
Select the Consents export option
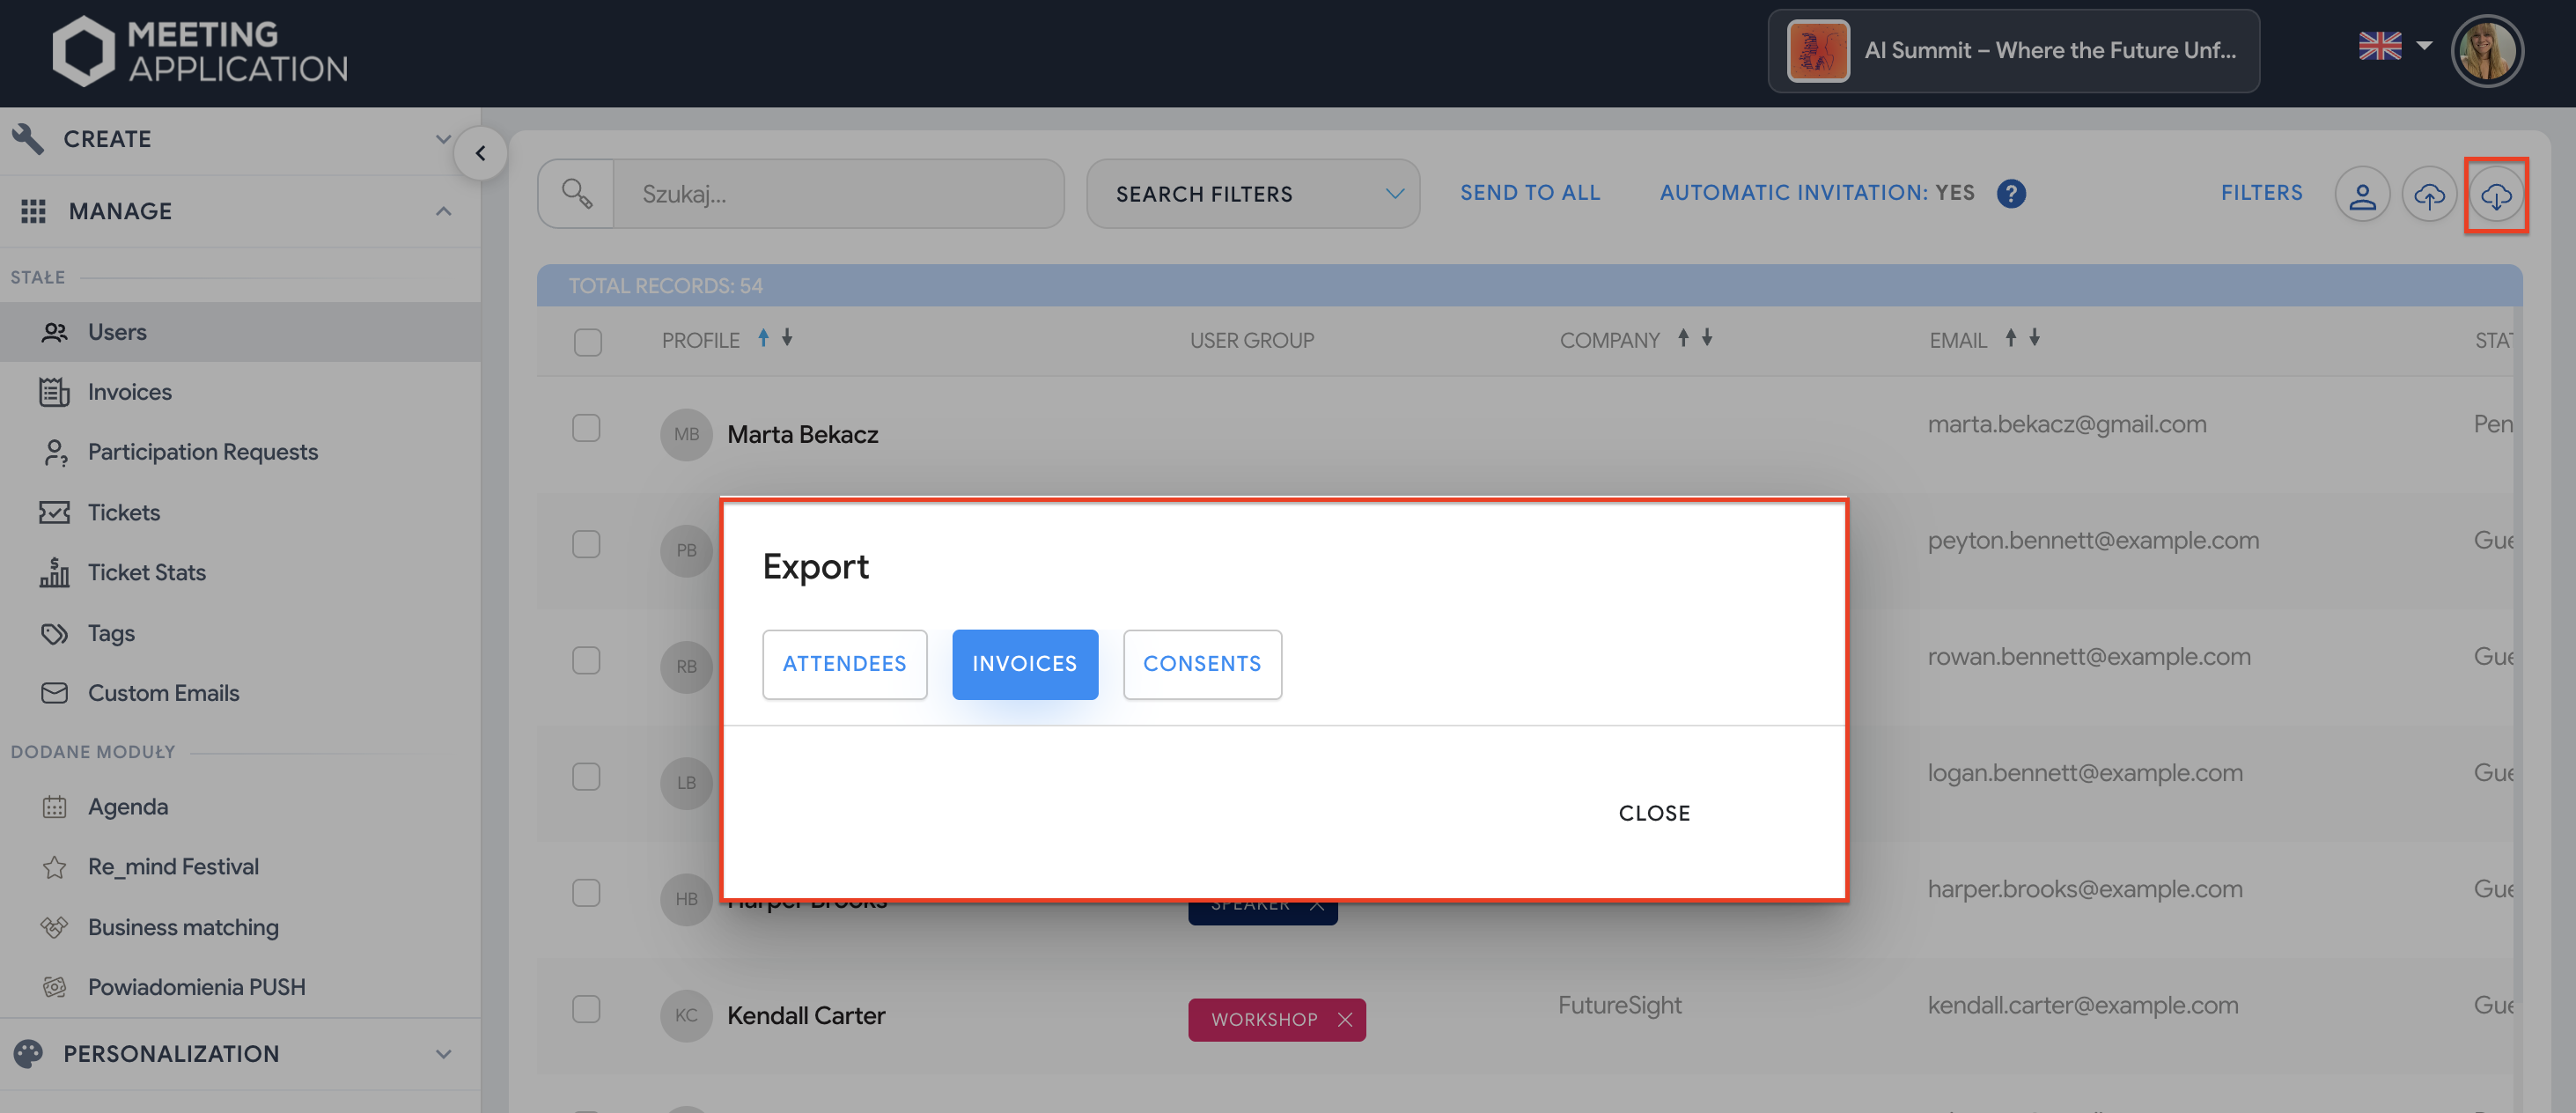[x=1201, y=664]
